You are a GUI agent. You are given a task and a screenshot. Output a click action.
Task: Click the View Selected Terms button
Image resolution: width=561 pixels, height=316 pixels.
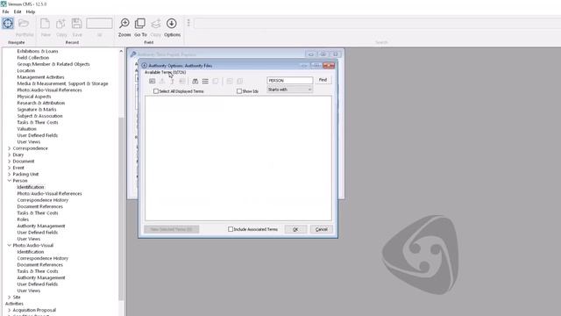(x=172, y=229)
